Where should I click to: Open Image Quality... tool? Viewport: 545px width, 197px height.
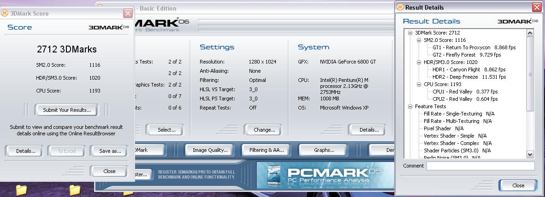coord(210,150)
